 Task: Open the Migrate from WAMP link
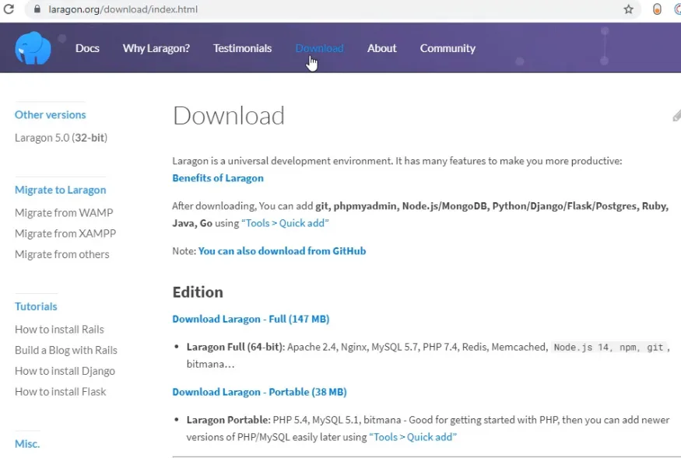[x=64, y=213]
